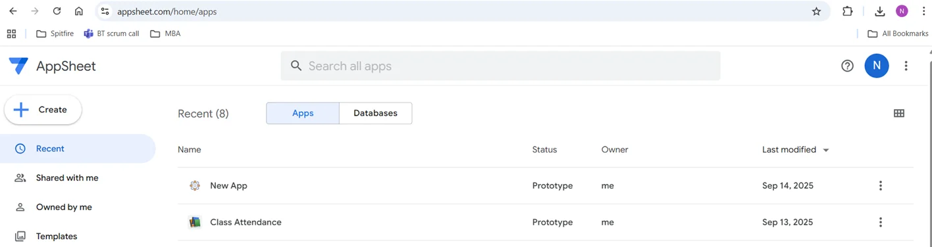932x247 pixels.
Task: Sort by Name column header
Action: click(190, 150)
